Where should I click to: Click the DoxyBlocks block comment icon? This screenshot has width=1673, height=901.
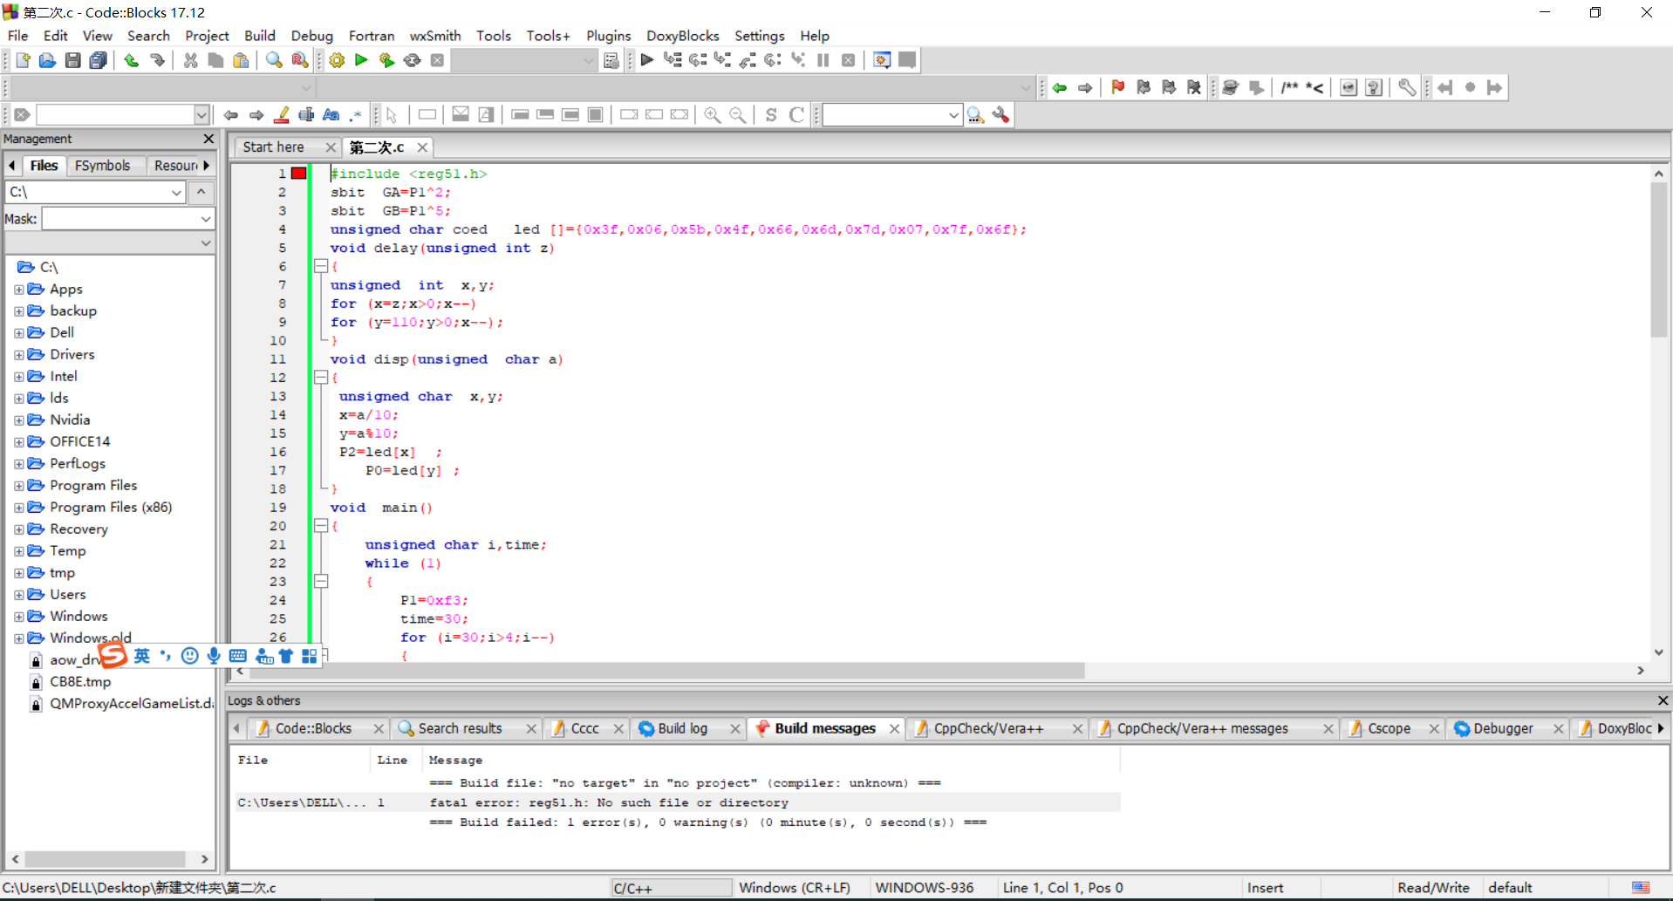(x=1289, y=87)
